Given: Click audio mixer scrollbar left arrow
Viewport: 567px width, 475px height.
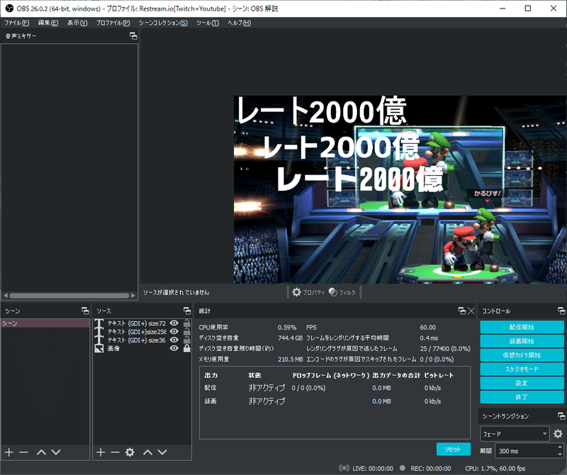Looking at the screenshot, I should tap(5, 296).
